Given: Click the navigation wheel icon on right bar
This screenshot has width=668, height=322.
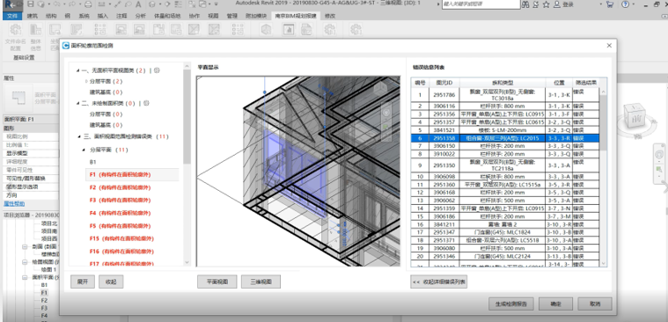Looking at the screenshot, I should (x=659, y=154).
